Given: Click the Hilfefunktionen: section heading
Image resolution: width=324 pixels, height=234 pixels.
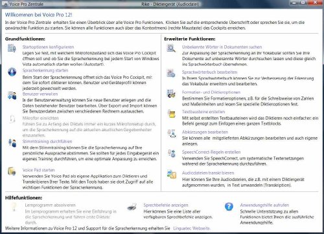Looking at the screenshot, I should [24, 198].
